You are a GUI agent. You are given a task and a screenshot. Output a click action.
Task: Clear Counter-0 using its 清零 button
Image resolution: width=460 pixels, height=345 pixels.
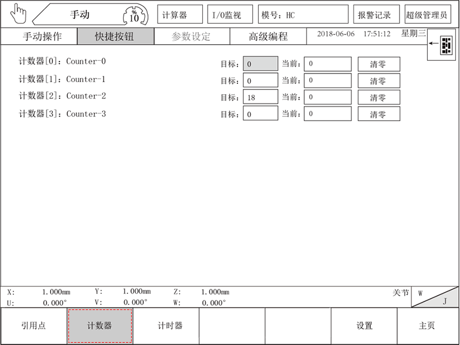tap(377, 64)
